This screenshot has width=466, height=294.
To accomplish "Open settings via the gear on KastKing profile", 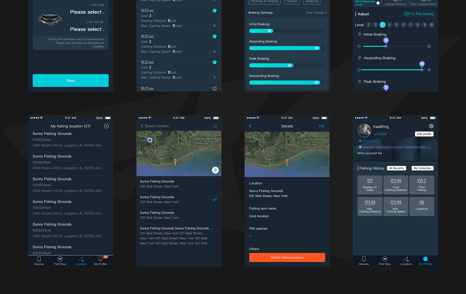I will 431,126.
